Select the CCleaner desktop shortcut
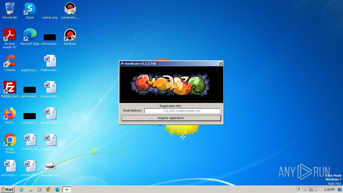The height and width of the screenshot is (193, 343). (10, 63)
